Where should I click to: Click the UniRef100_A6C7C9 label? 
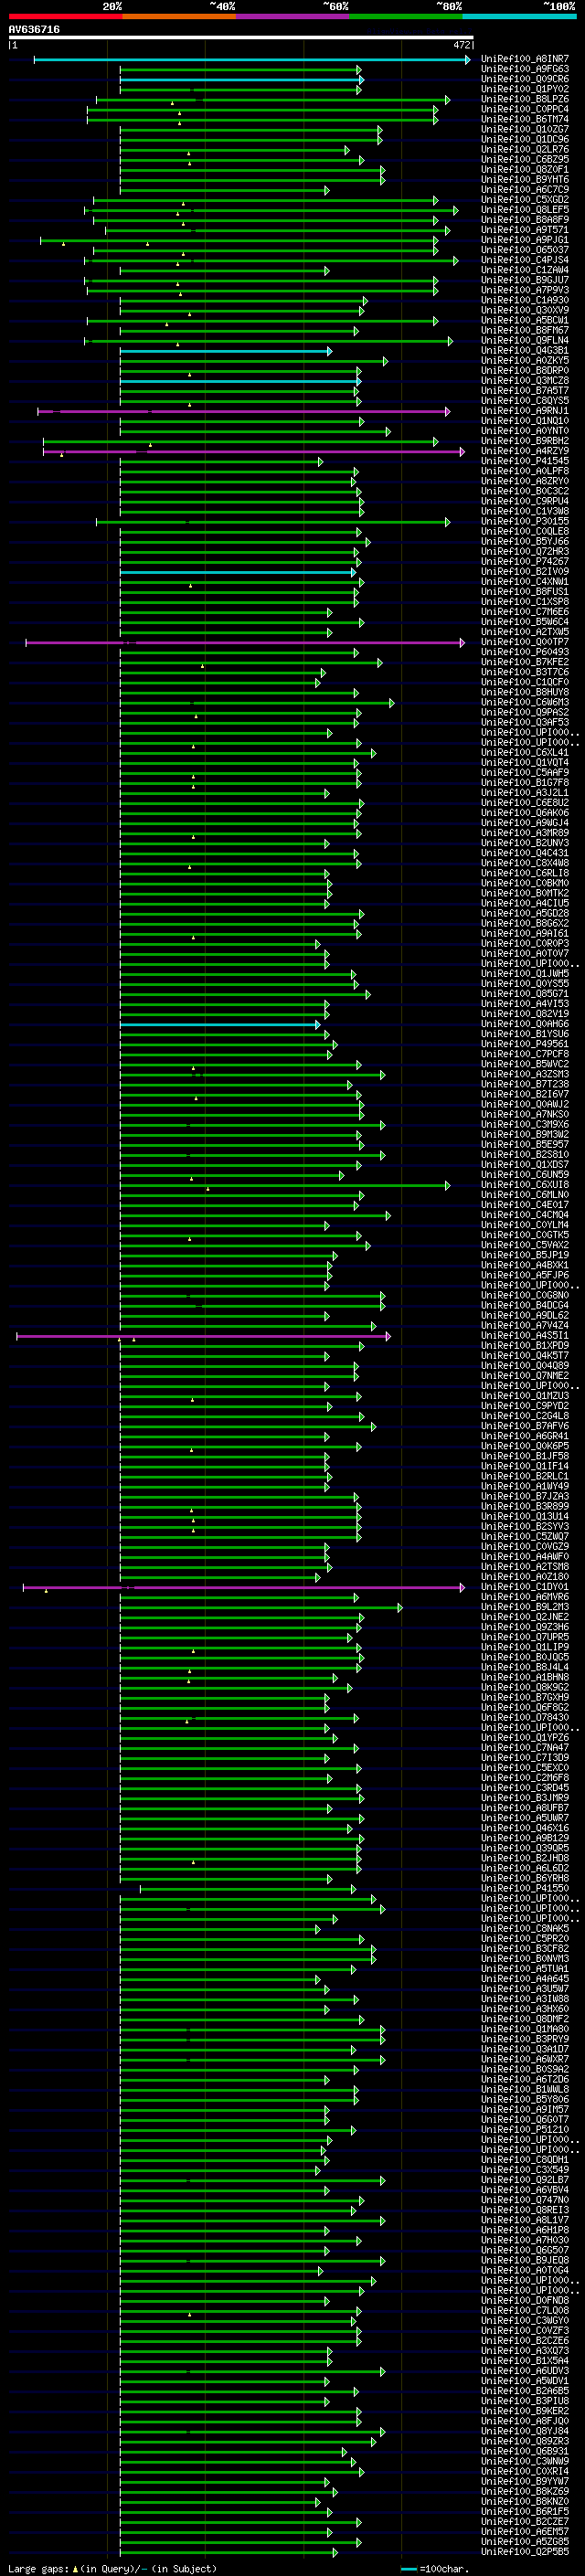525,189
